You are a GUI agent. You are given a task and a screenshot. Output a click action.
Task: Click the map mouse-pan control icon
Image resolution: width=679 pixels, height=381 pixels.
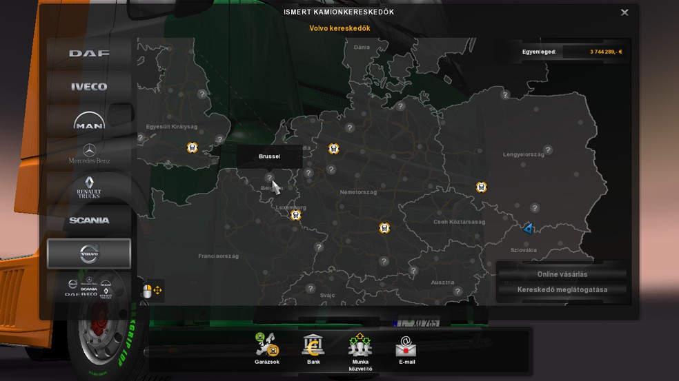[152, 291]
